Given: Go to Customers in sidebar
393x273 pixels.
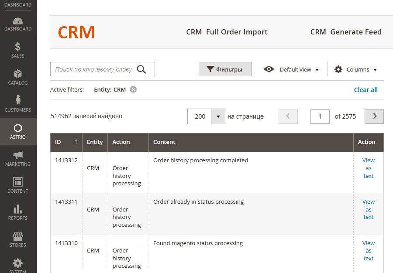Looking at the screenshot, I should (18, 104).
